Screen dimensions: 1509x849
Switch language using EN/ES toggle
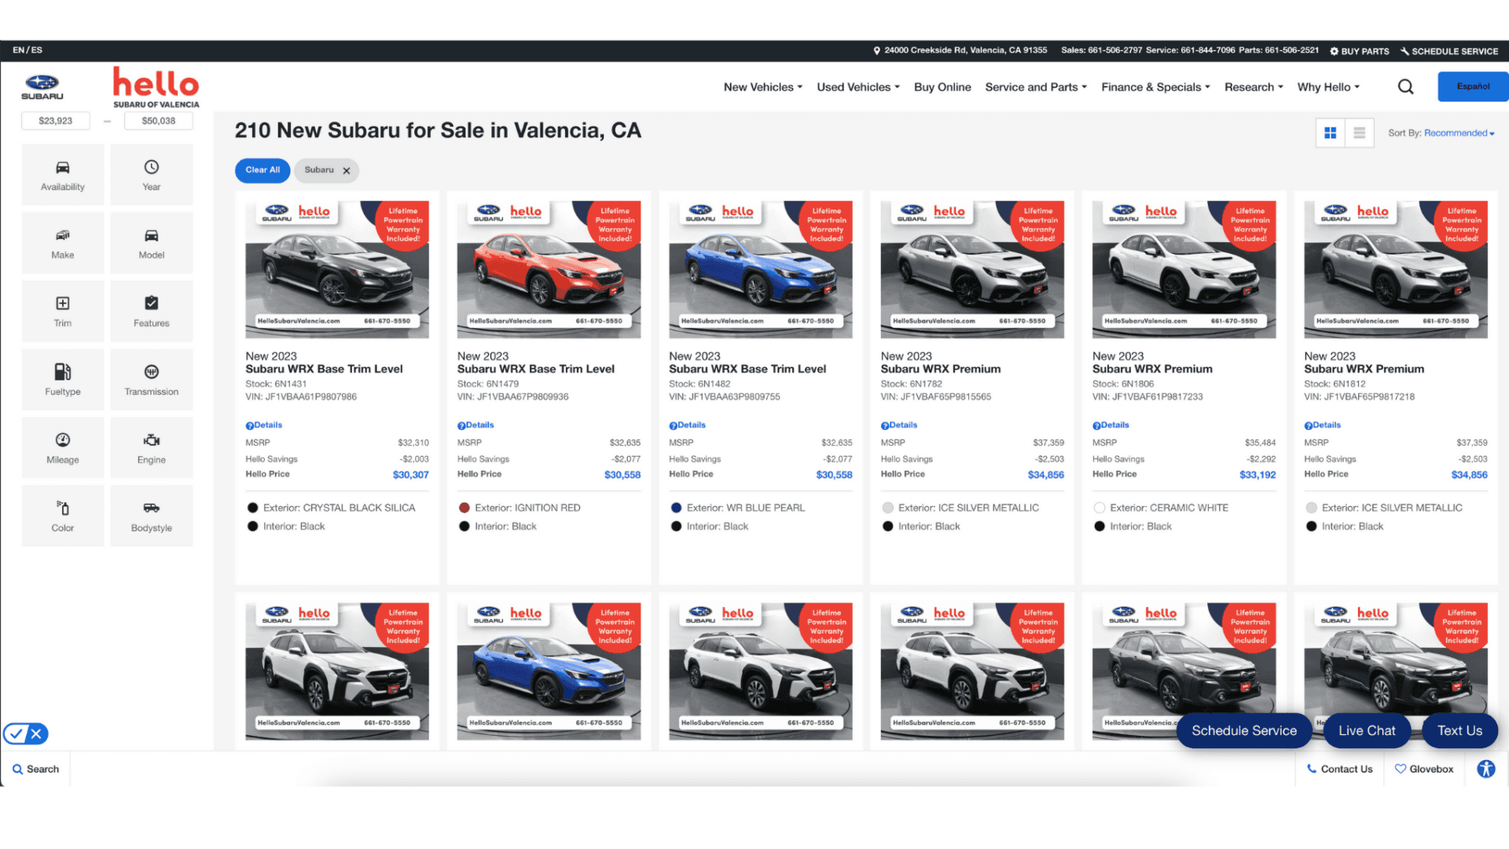coord(27,50)
